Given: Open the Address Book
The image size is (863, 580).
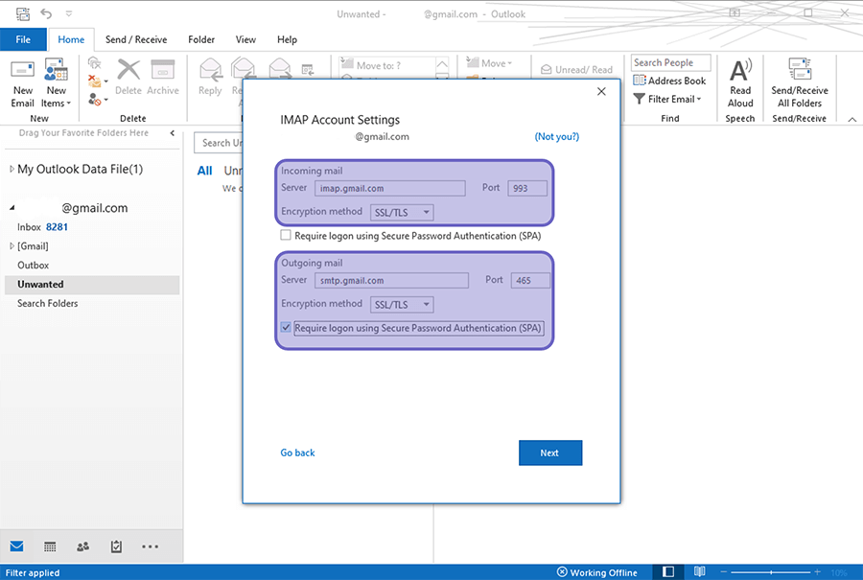Looking at the screenshot, I should pos(669,81).
